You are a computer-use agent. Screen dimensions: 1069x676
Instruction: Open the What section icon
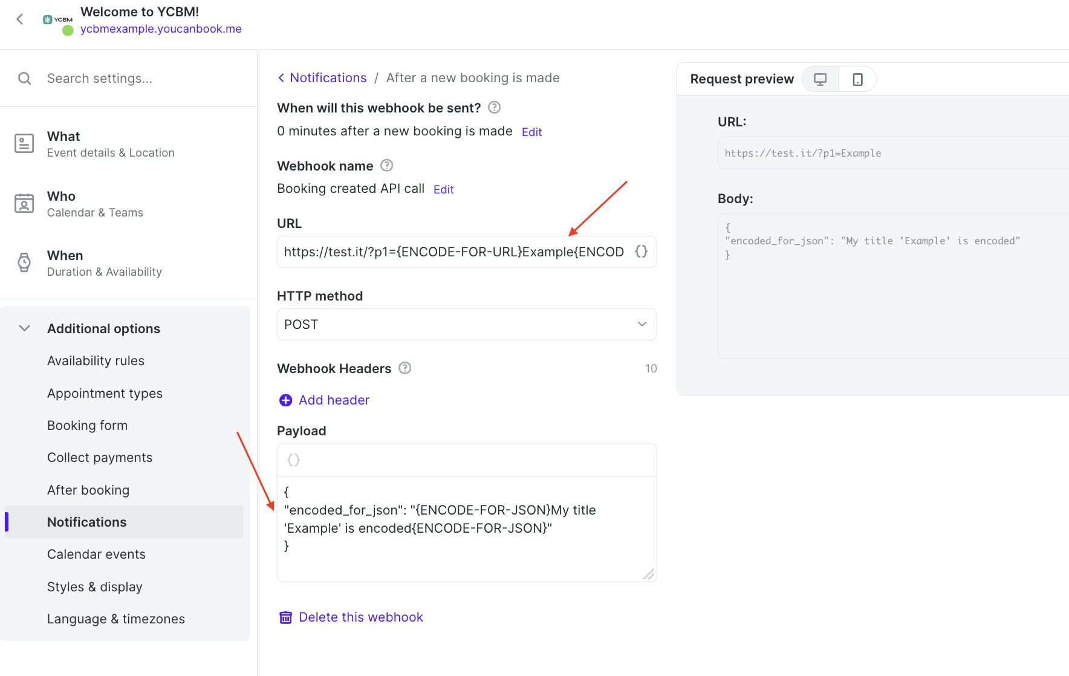24,144
